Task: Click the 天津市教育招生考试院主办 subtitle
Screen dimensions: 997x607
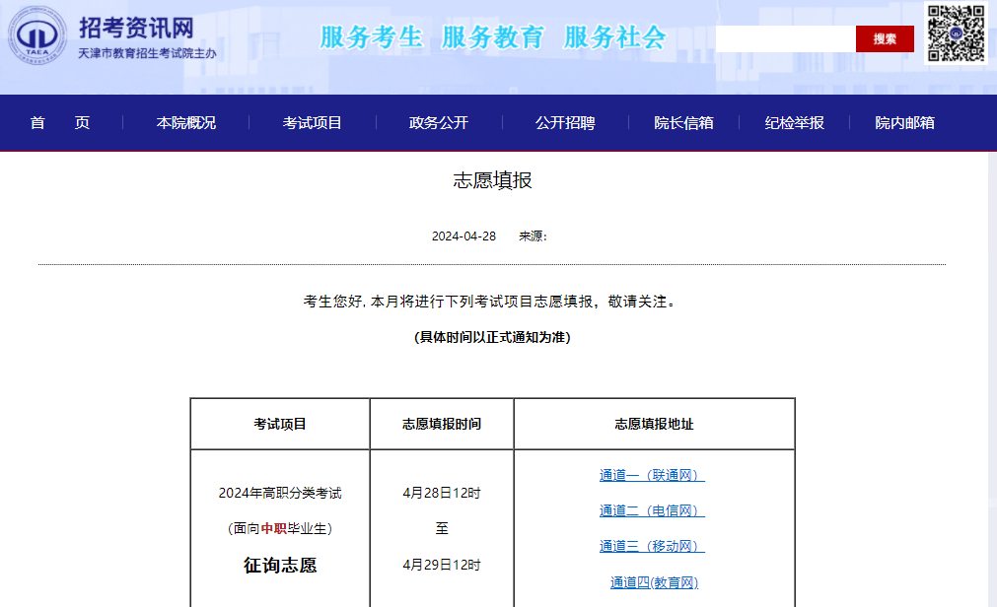Action: [x=147, y=53]
